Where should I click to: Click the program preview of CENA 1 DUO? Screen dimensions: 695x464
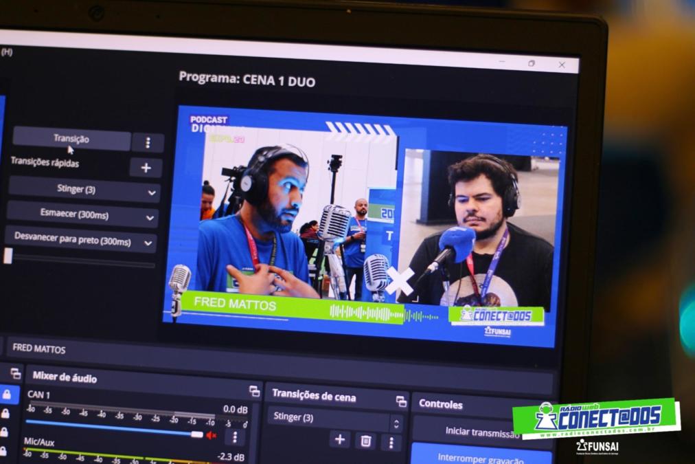click(365, 225)
